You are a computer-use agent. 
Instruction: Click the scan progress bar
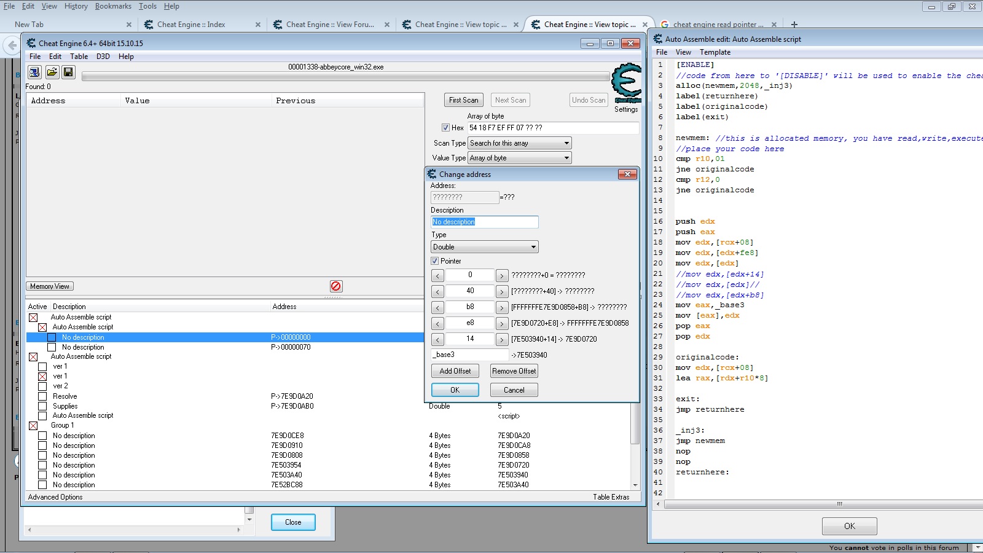(346, 76)
